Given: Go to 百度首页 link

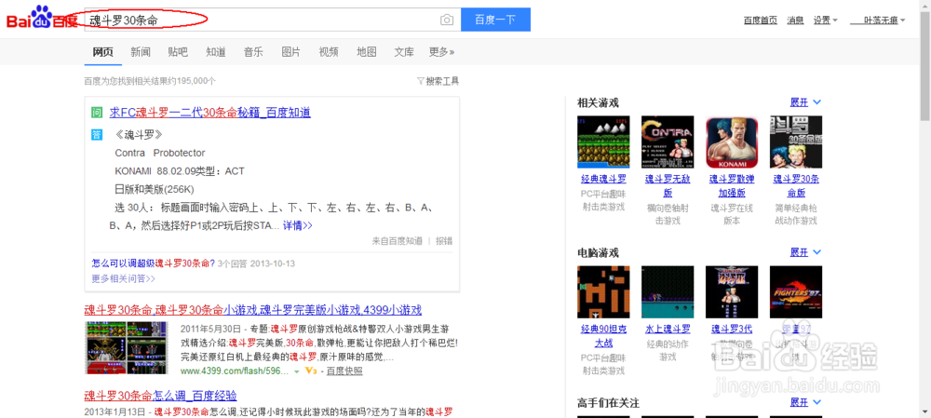Looking at the screenshot, I should pyautogui.click(x=760, y=20).
